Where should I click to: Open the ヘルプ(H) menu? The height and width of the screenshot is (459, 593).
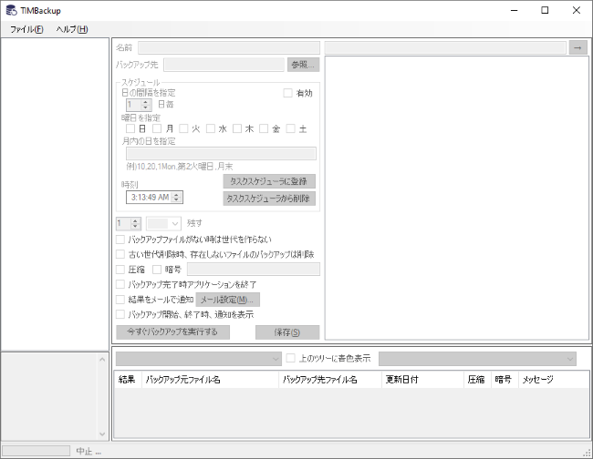pyautogui.click(x=72, y=29)
